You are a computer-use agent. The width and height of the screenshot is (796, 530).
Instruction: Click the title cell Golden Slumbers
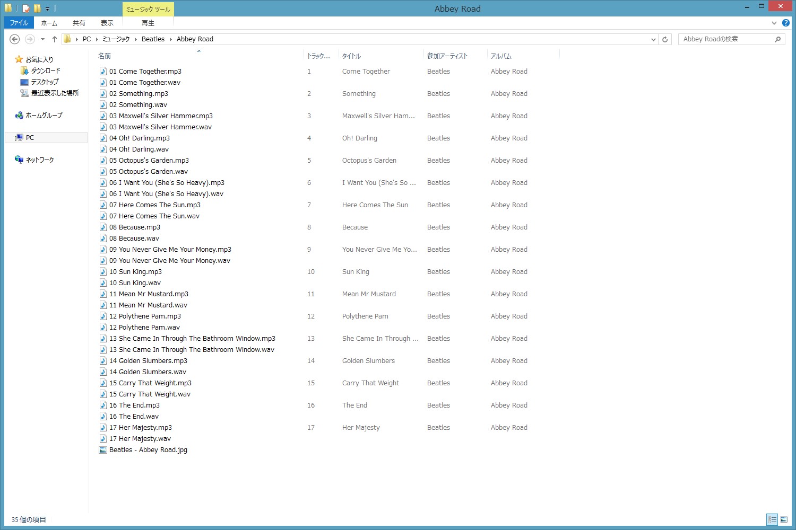point(368,360)
